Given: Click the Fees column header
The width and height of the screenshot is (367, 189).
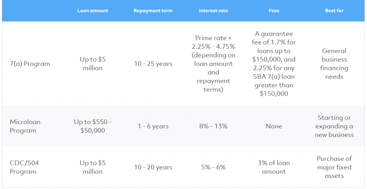Looking at the screenshot, I should pos(274,11).
